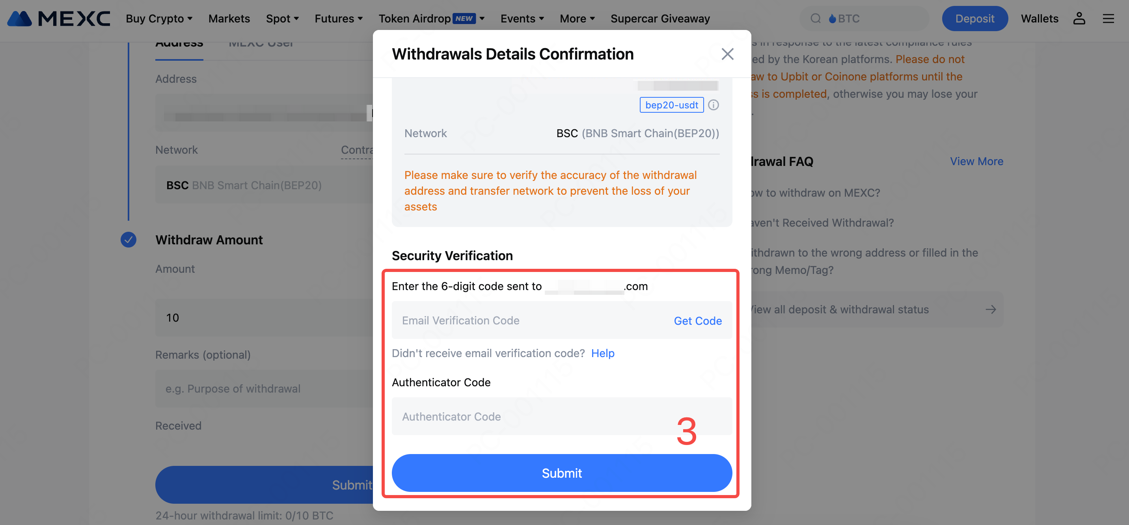The image size is (1129, 525).
Task: Click the info icon beside bep20-usdt
Action: [714, 105]
